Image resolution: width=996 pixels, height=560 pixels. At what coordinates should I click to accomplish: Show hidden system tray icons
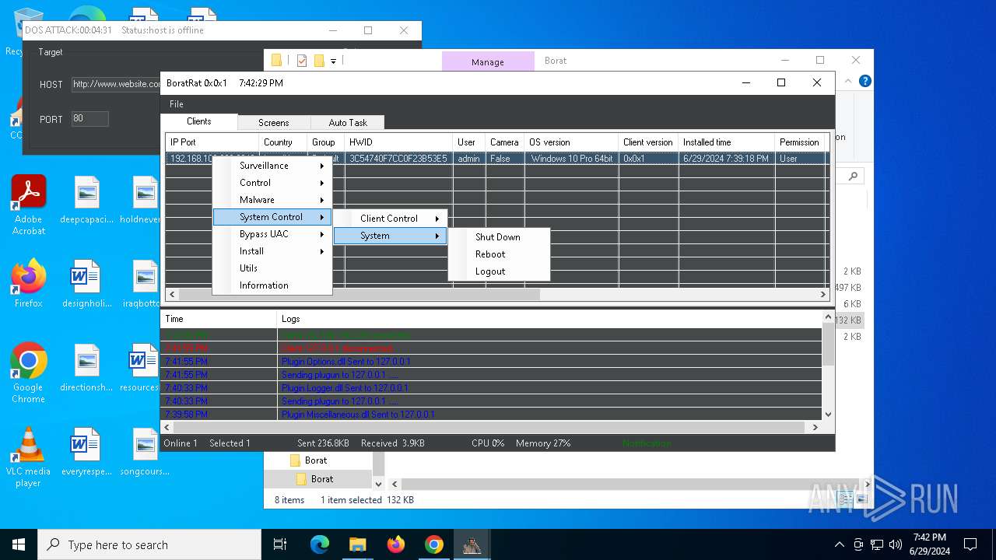pos(839,544)
